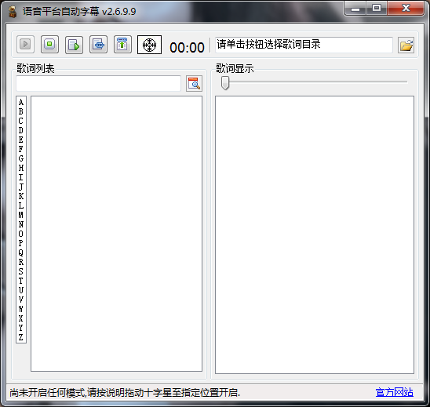
Task: Click the document with green play arrow icon
Action: (74, 45)
